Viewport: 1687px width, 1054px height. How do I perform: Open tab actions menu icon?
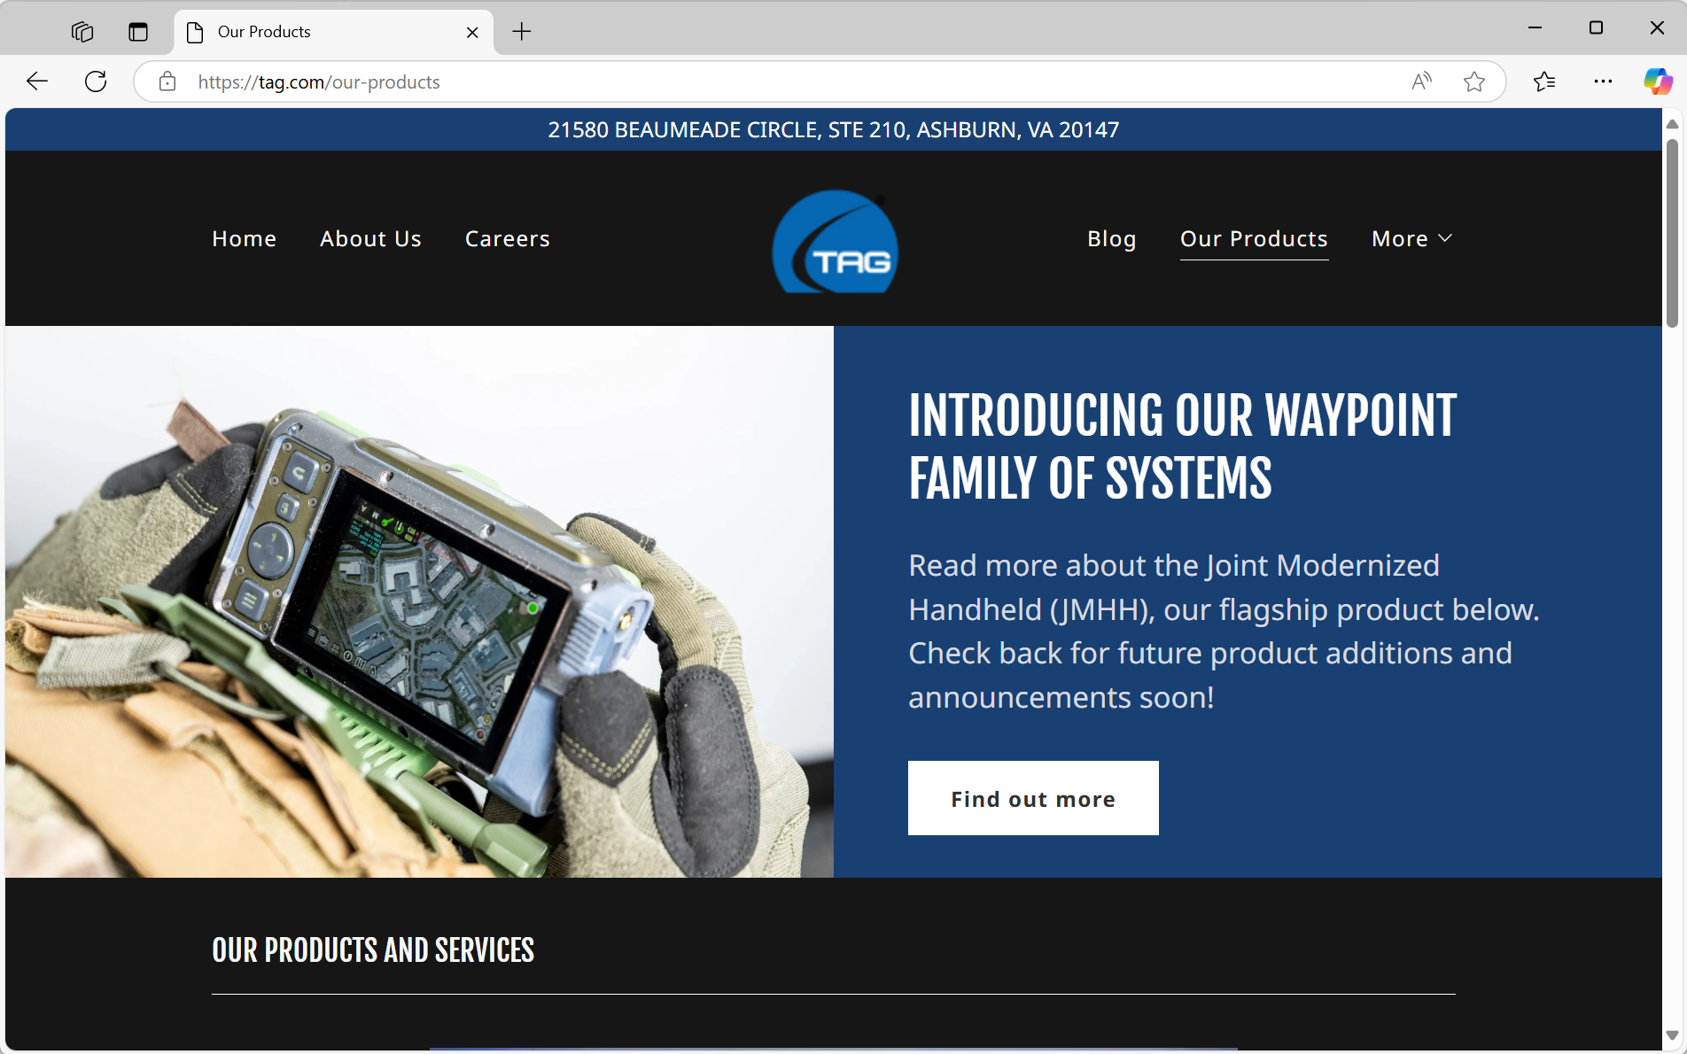[137, 32]
